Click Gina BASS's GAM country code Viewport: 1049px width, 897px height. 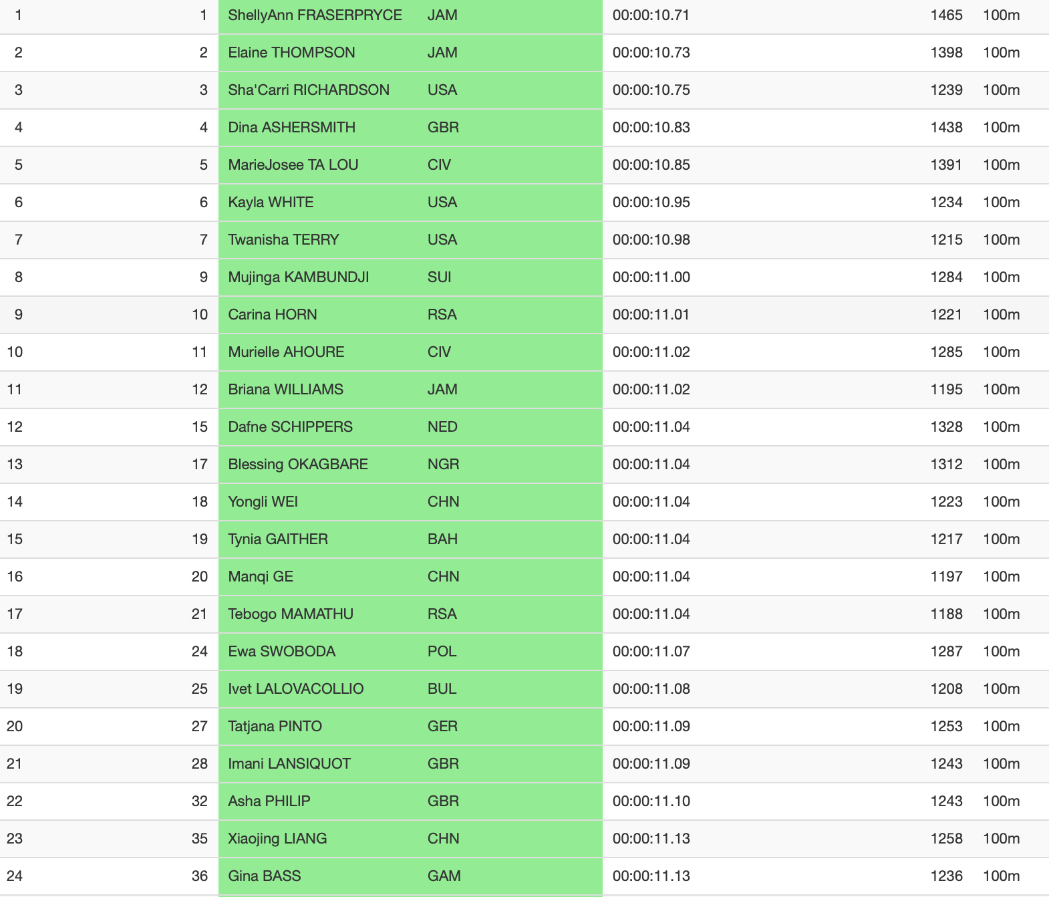click(444, 876)
